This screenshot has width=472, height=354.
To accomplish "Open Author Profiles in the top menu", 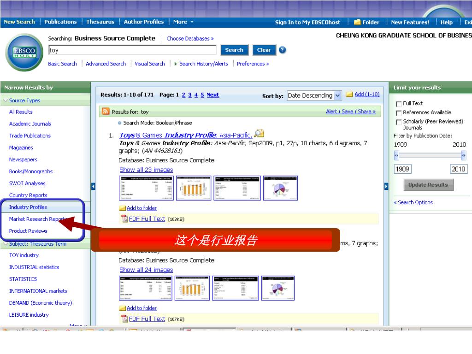I will click(144, 22).
